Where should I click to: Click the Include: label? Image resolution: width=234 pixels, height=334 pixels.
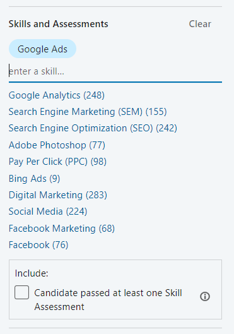32,273
